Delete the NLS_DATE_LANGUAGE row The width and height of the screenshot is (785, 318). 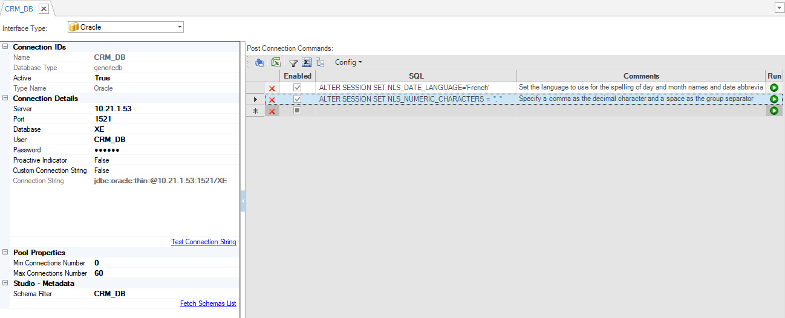point(272,88)
